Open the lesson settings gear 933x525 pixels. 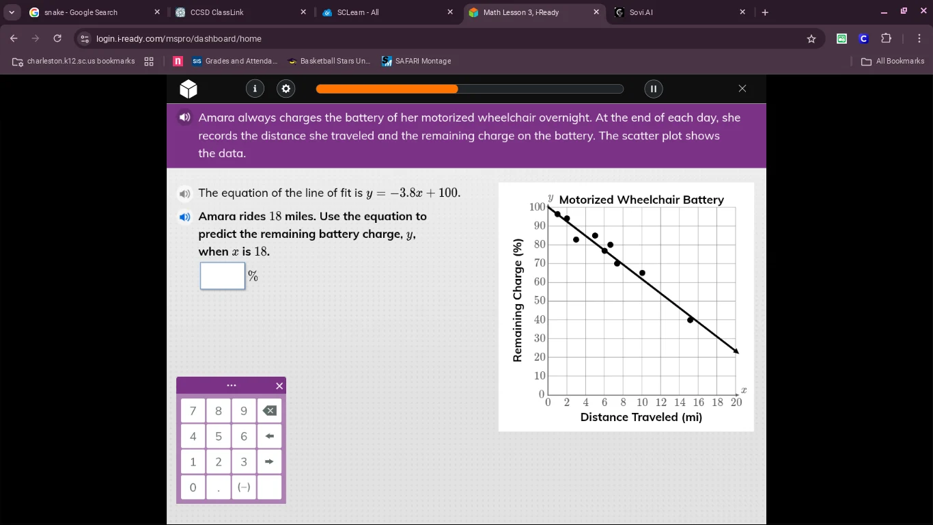(286, 88)
